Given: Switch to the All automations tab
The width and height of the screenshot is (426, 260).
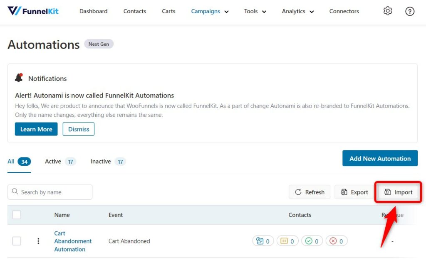Looking at the screenshot, I should [19, 162].
